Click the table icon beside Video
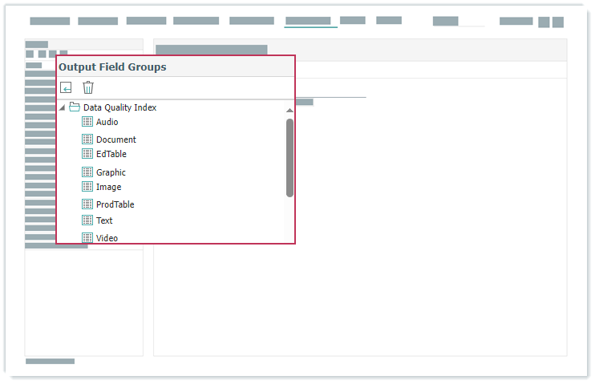The image size is (595, 384). 87,238
